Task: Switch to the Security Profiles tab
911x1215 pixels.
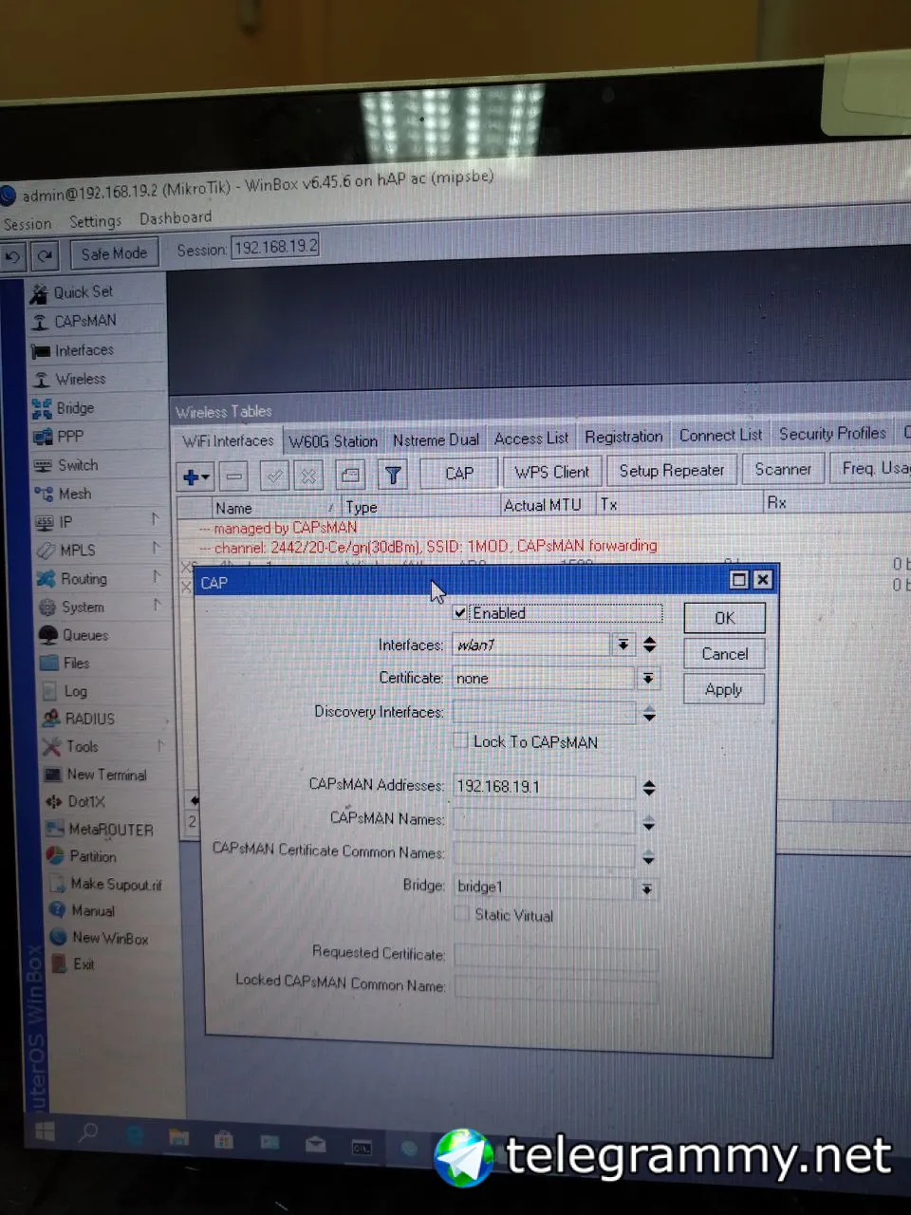Action: (832, 434)
